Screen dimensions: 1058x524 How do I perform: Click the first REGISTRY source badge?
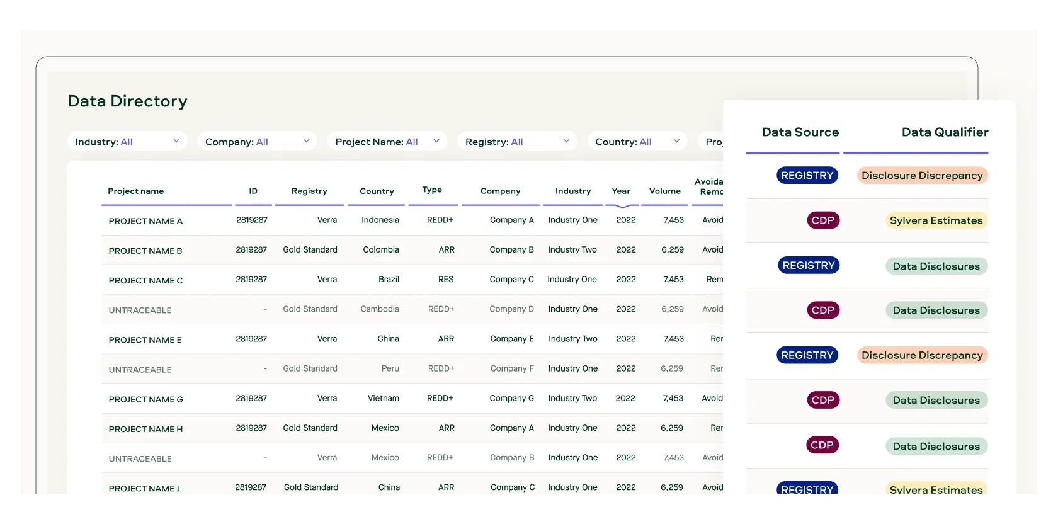pyautogui.click(x=807, y=175)
